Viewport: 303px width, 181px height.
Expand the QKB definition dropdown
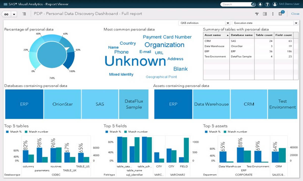(x=228, y=23)
